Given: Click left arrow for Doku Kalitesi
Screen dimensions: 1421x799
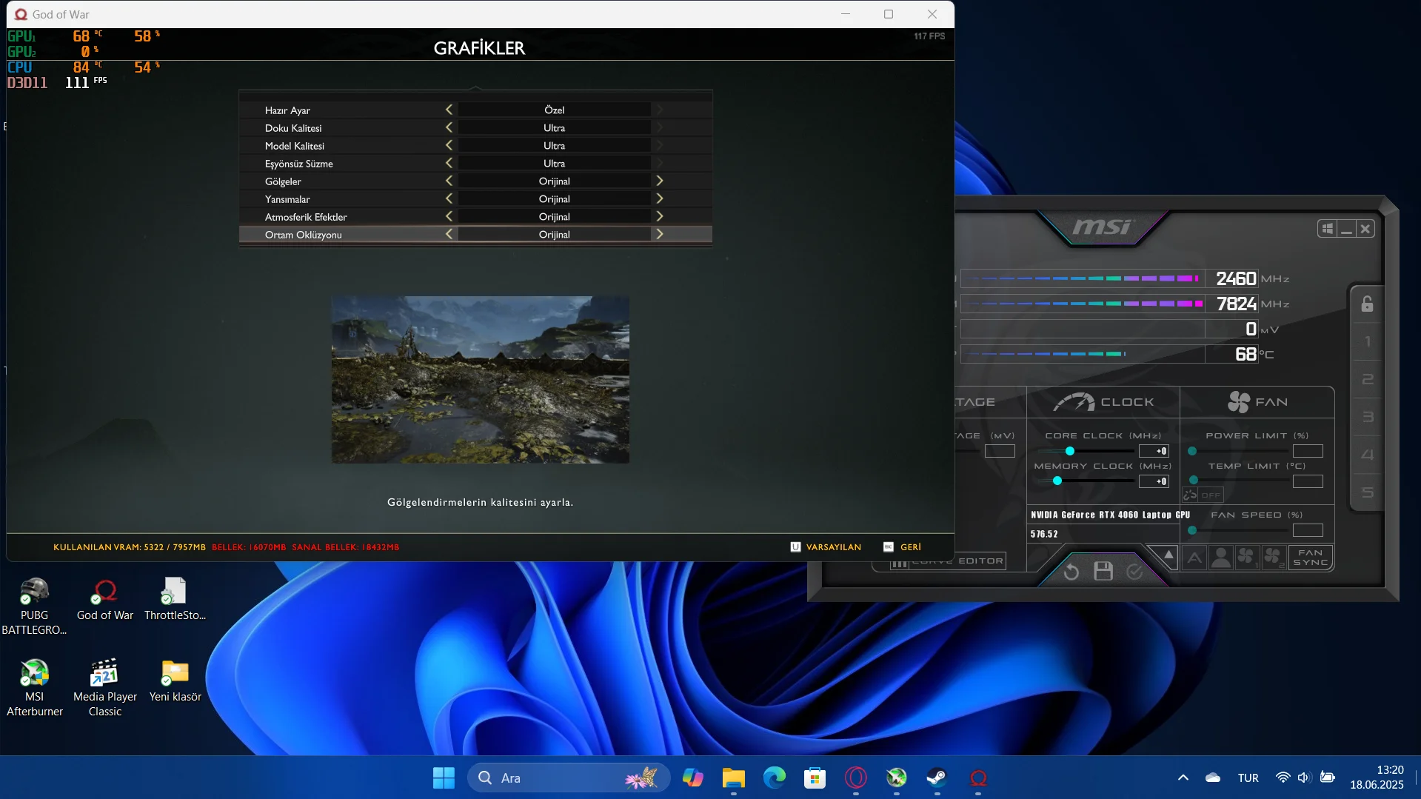Looking at the screenshot, I should click(449, 128).
